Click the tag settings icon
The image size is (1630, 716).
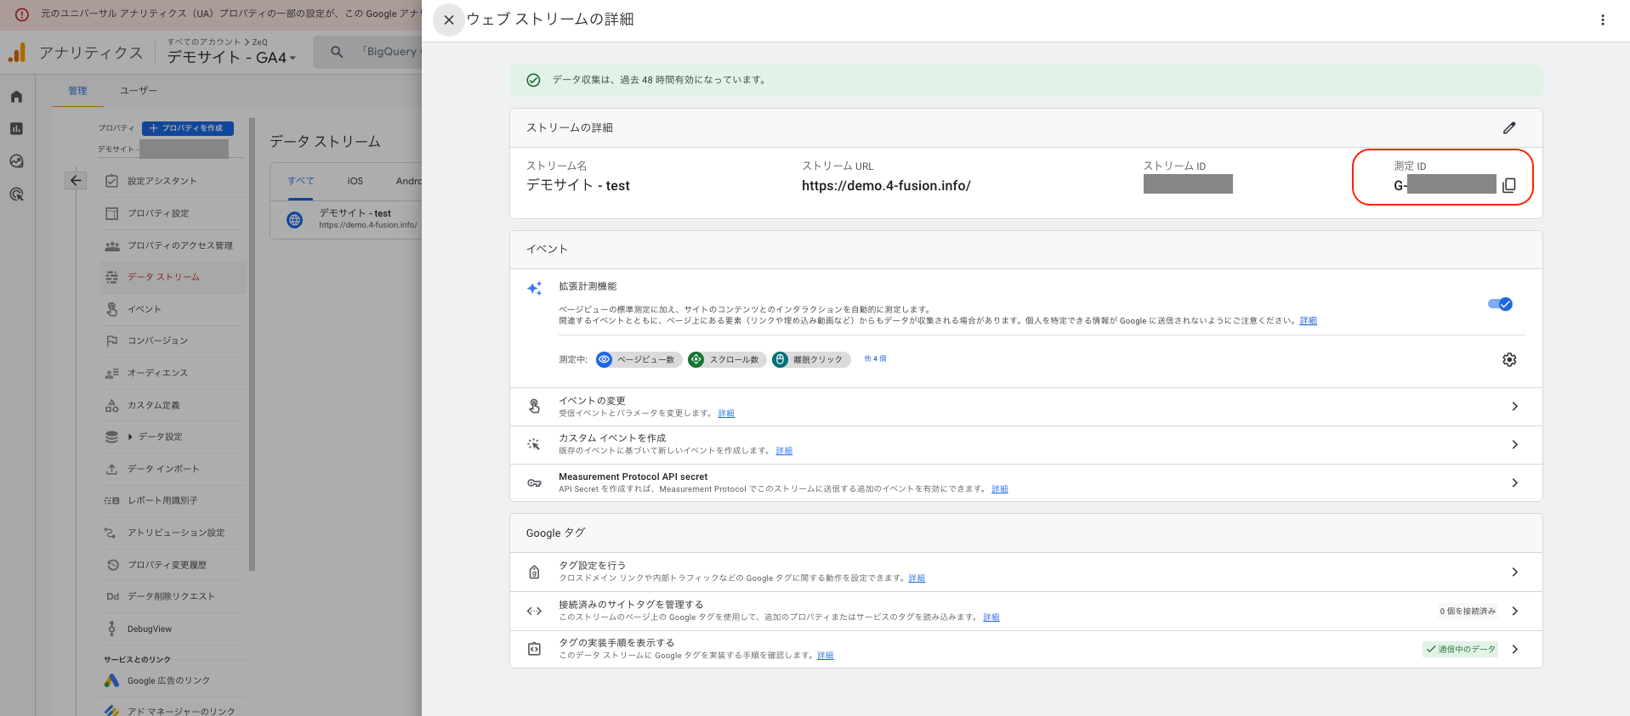pos(534,572)
